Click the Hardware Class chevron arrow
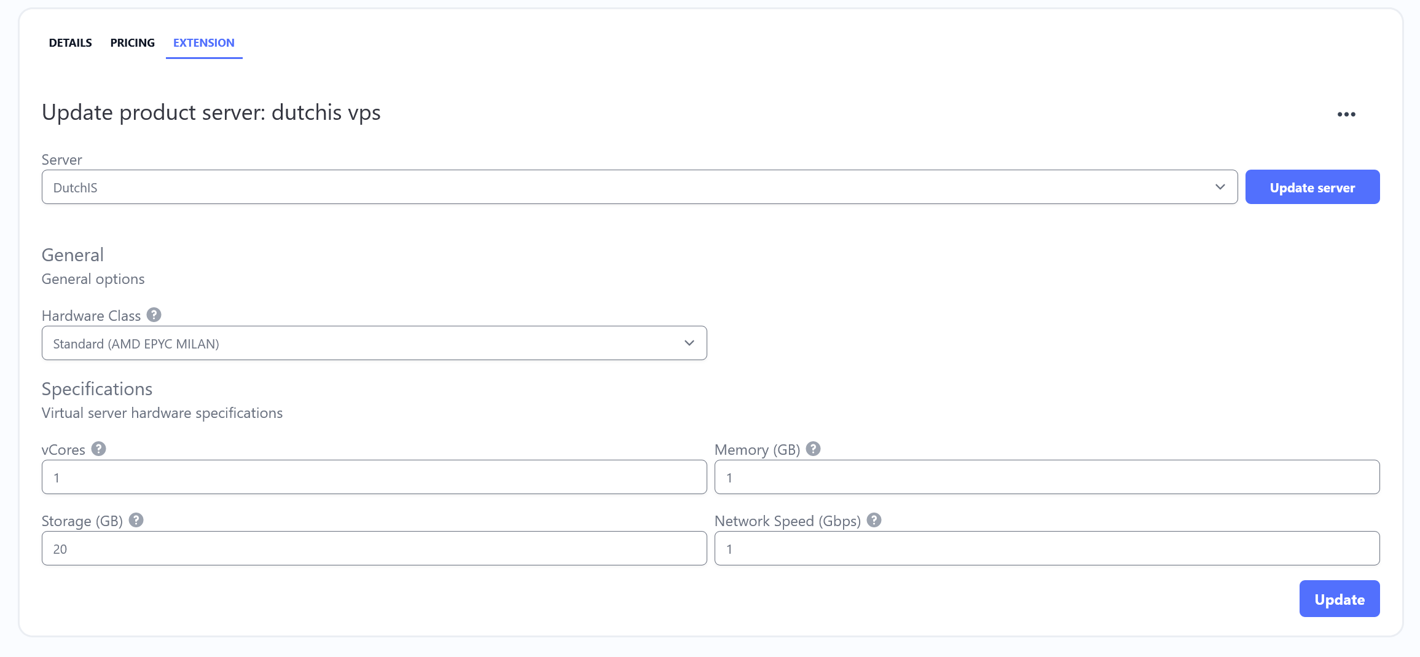This screenshot has height=657, width=1420. [689, 343]
